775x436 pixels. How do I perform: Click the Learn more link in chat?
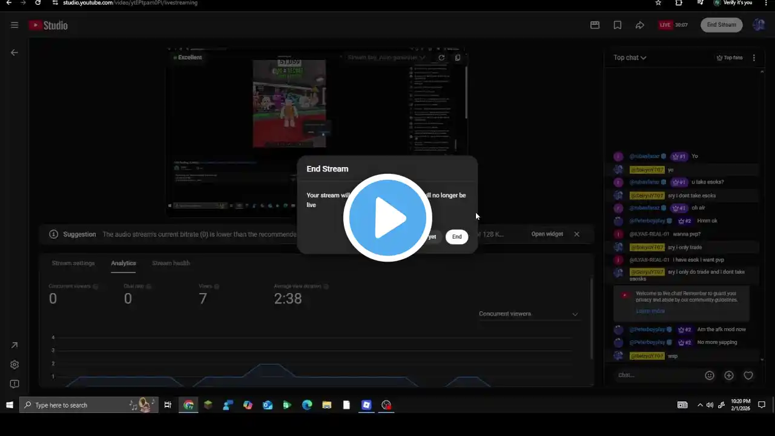650,311
